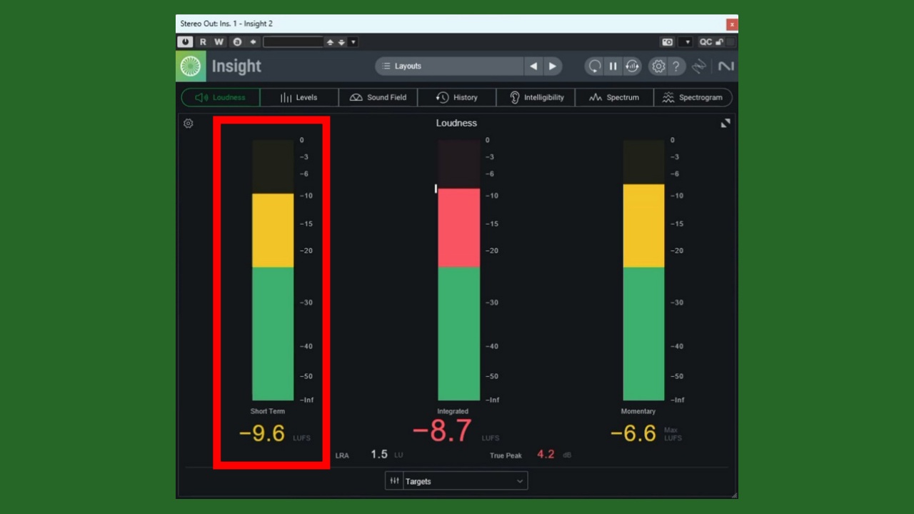This screenshot has height=514, width=914.
Task: Go to the previous layout arrow
Action: 533,66
